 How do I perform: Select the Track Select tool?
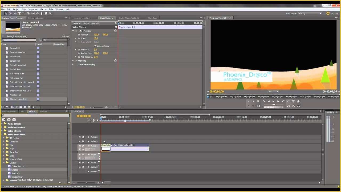tap(11, 13)
